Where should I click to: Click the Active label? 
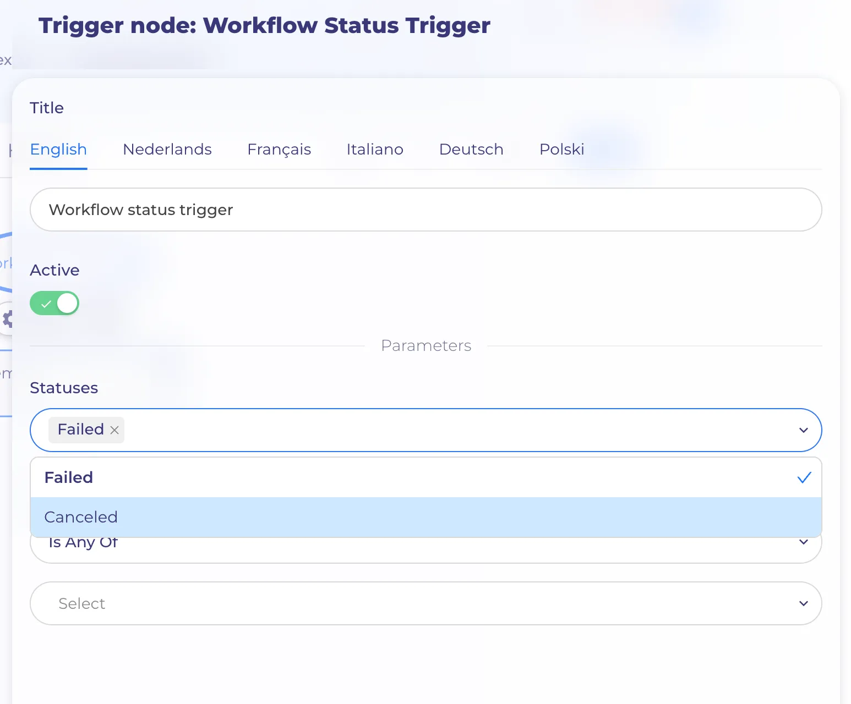(54, 270)
